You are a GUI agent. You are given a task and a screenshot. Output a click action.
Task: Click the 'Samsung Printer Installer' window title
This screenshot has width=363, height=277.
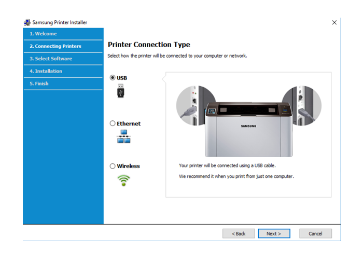(60, 22)
